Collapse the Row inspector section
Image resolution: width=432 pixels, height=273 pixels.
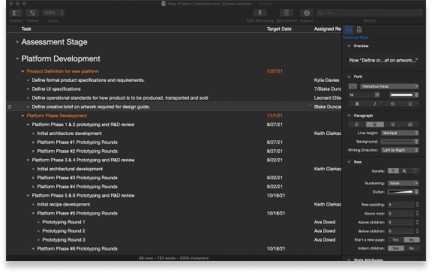click(349, 162)
